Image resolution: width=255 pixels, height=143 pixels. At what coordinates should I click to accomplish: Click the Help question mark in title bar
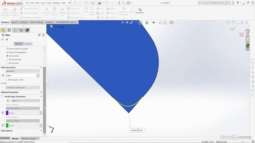click(237, 3)
